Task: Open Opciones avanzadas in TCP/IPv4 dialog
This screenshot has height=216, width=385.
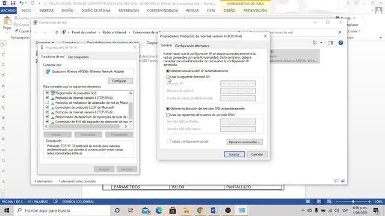Action: click(x=244, y=142)
